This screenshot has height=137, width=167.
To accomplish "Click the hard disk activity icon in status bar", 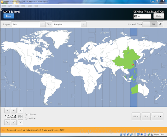I will coord(121,134).
